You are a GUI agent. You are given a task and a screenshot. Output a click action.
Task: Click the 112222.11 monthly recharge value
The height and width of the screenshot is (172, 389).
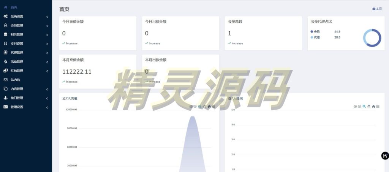coord(77,71)
